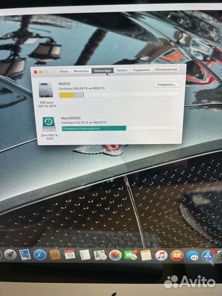Launch iTunes from the Dock
Viewport: 222px width, 296px height.
(x=161, y=255)
